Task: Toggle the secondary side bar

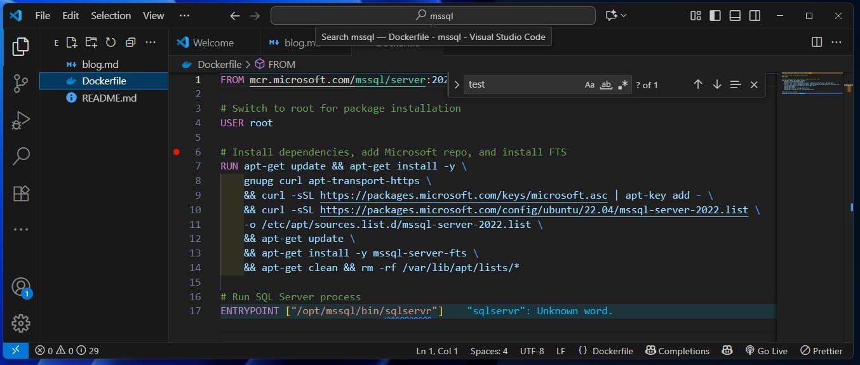Action: coord(755,15)
